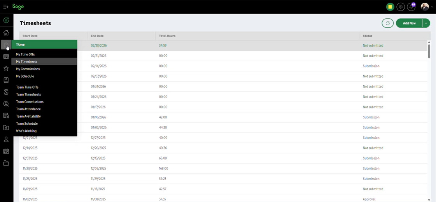Screen dimensions: 436x202
Task: Click the 65:00 total hours cell
Action: coord(163,158)
